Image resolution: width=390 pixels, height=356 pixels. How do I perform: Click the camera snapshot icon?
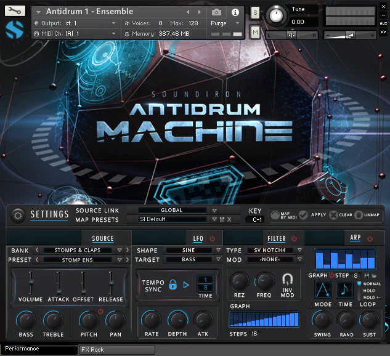[216, 12]
